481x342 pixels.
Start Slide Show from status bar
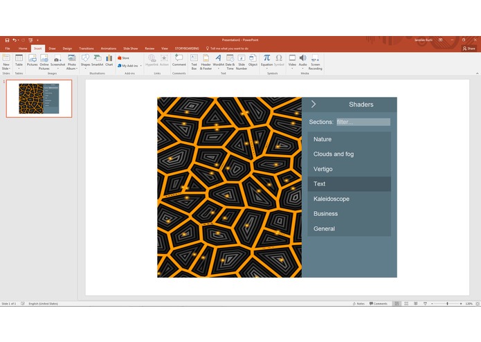tap(425, 304)
